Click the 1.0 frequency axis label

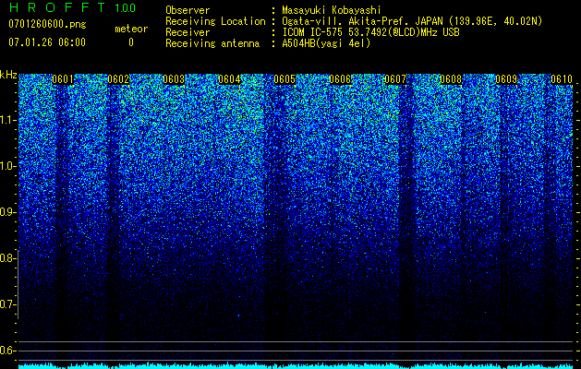pyautogui.click(x=7, y=166)
